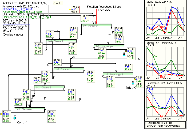
Task: Select the J=6 Scavenger1 unit bar
Action: 109,46
